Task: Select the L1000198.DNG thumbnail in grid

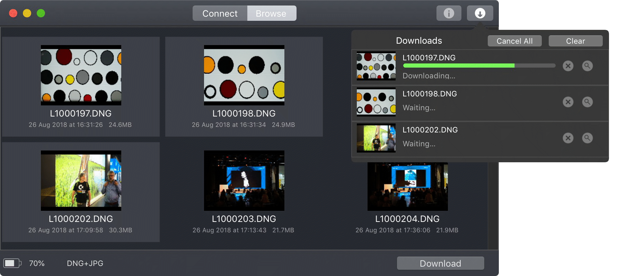Action: pos(244,75)
